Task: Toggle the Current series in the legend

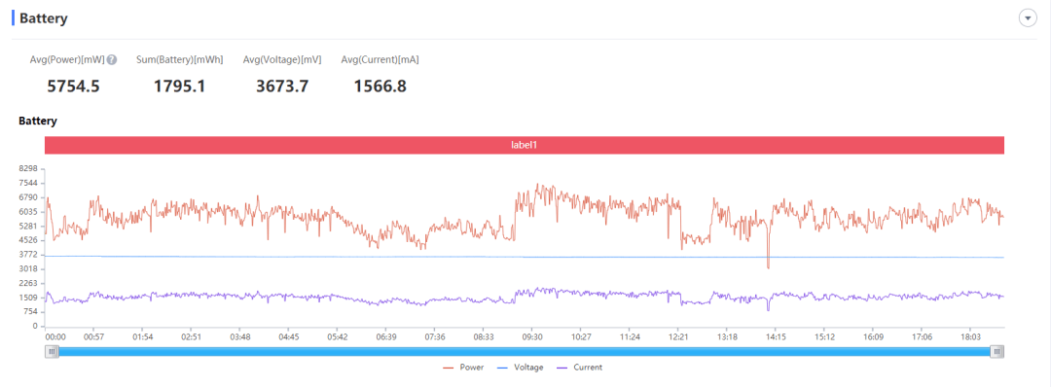Action: pos(579,367)
